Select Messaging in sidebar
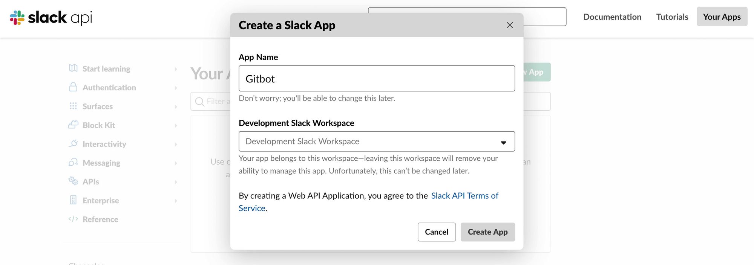This screenshot has width=754, height=265. (101, 163)
